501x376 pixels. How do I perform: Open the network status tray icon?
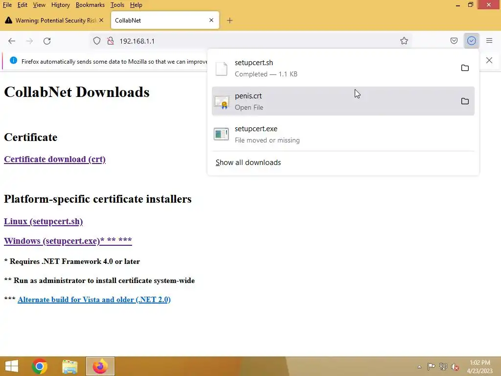pyautogui.click(x=443, y=367)
